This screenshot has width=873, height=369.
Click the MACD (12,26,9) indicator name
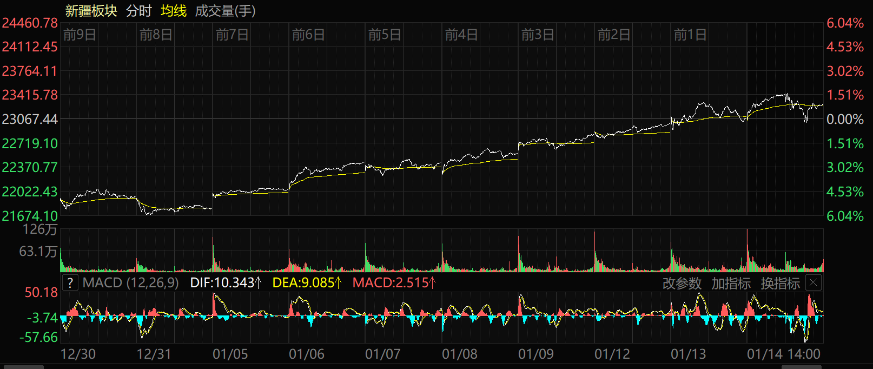pos(130,283)
